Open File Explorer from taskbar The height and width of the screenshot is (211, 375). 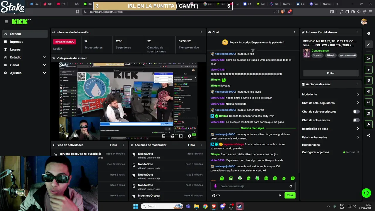point(197,206)
